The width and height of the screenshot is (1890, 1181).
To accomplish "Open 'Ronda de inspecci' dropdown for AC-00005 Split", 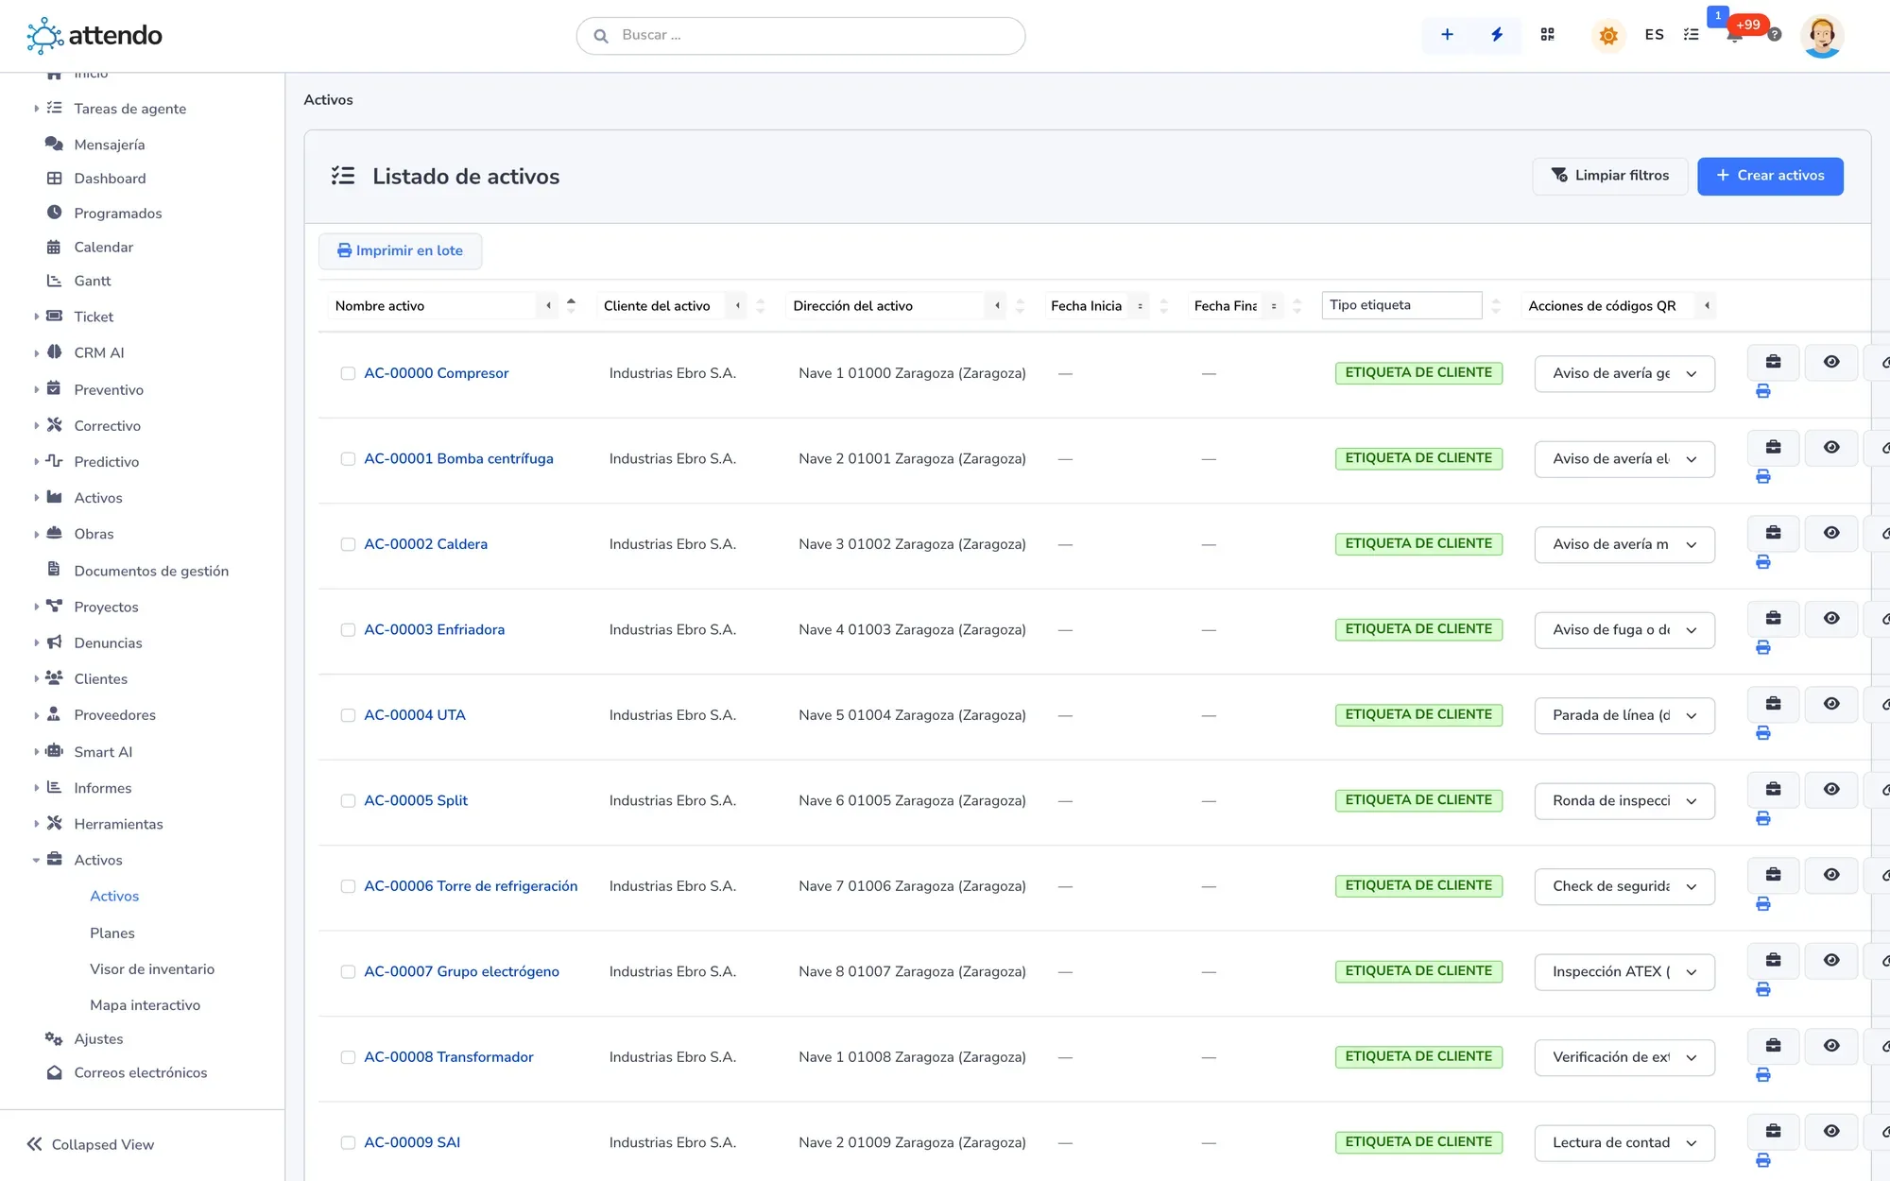I will coord(1624,801).
